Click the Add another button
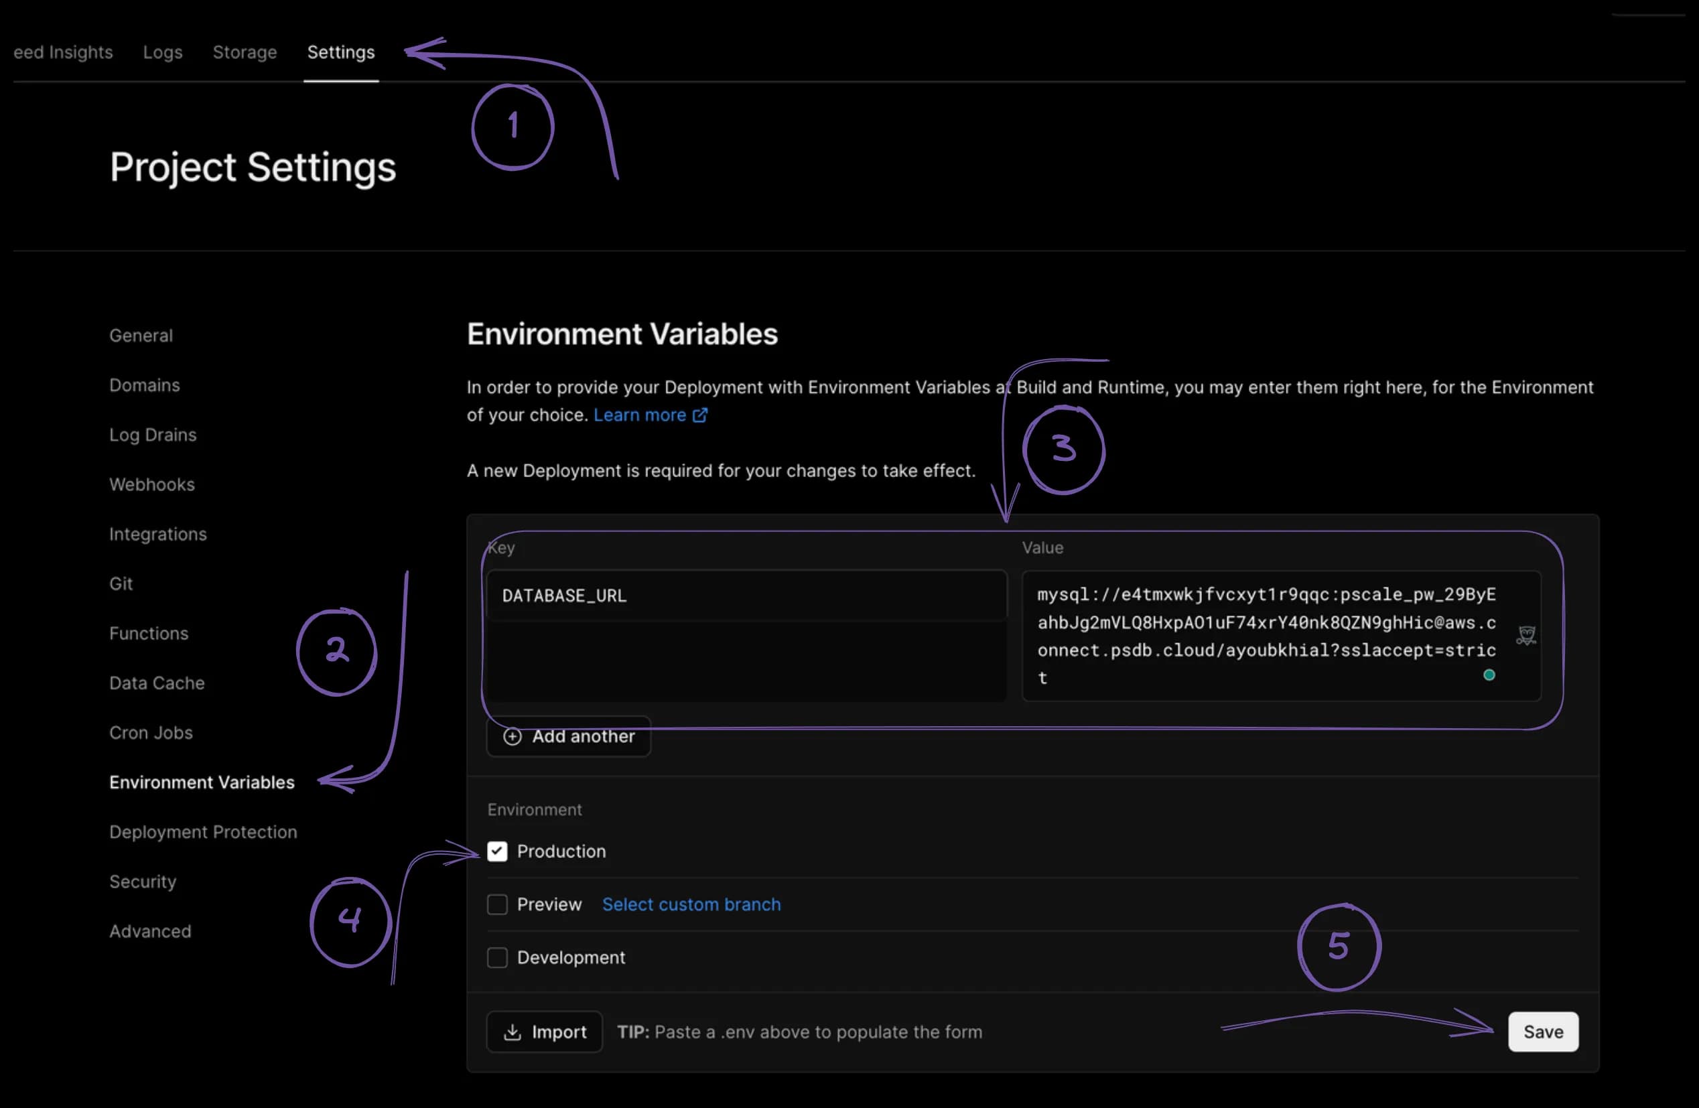1699x1108 pixels. coord(568,736)
